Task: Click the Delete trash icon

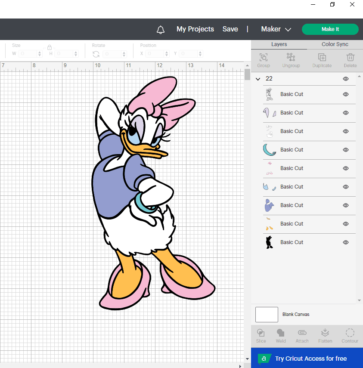Action: (350, 57)
